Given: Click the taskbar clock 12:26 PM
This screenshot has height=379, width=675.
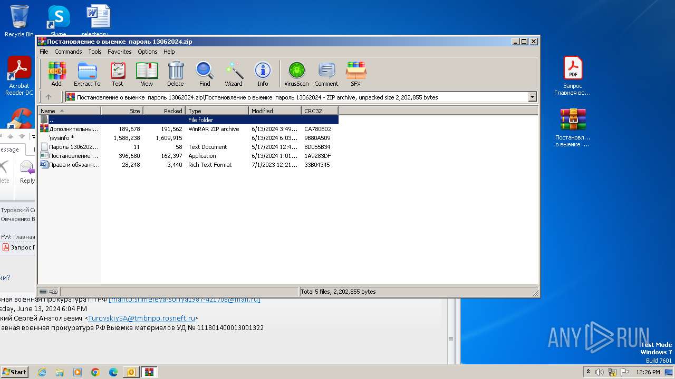Looking at the screenshot, I should click(648, 372).
